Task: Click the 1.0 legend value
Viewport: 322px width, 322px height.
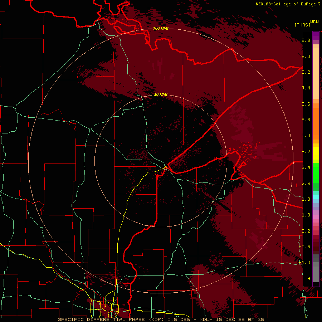Action: click(306, 215)
